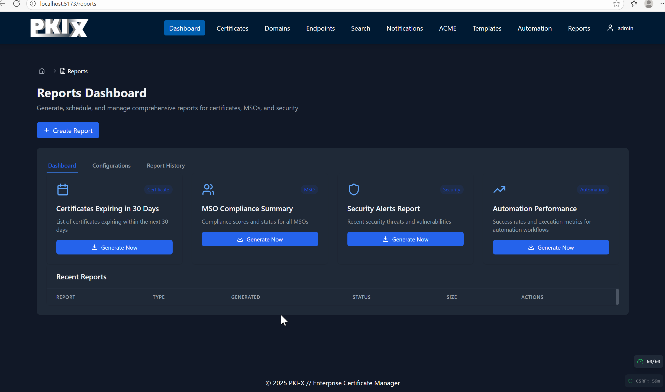Click the browser address bar URL
The width and height of the screenshot is (665, 392).
[x=68, y=4]
